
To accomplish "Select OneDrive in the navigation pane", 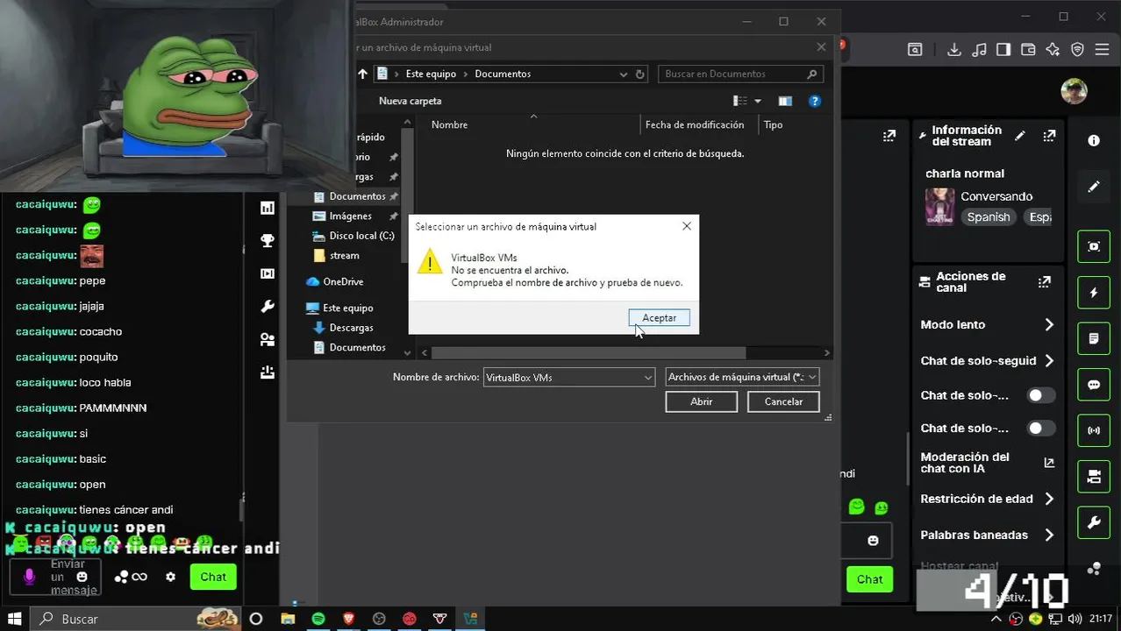I will tap(343, 281).
